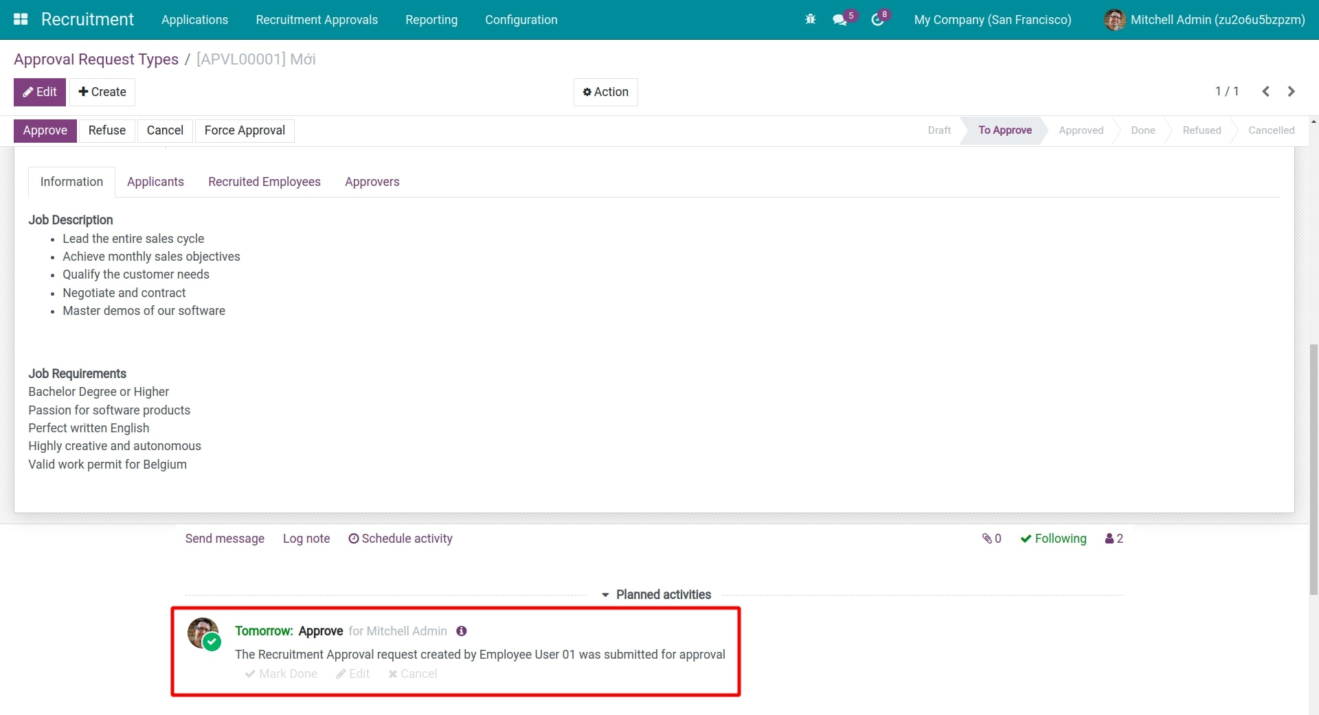This screenshot has height=715, width=1319.
Task: Go to the next record arrow
Action: coord(1292,91)
